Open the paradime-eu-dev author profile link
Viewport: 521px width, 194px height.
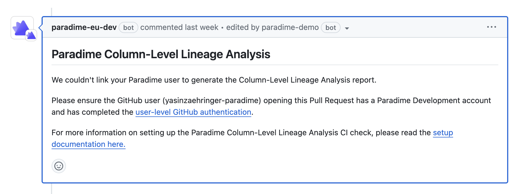tap(84, 27)
